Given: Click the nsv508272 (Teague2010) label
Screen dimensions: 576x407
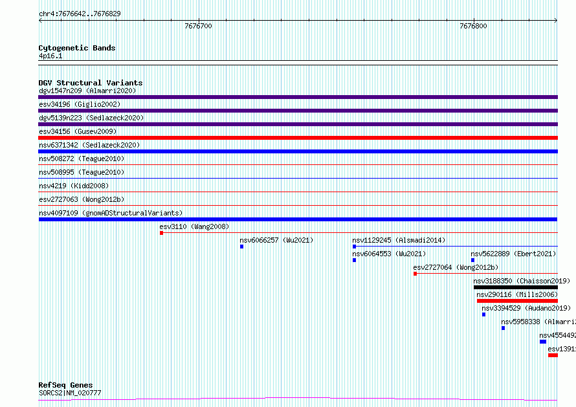Looking at the screenshot, I should click(x=82, y=159).
